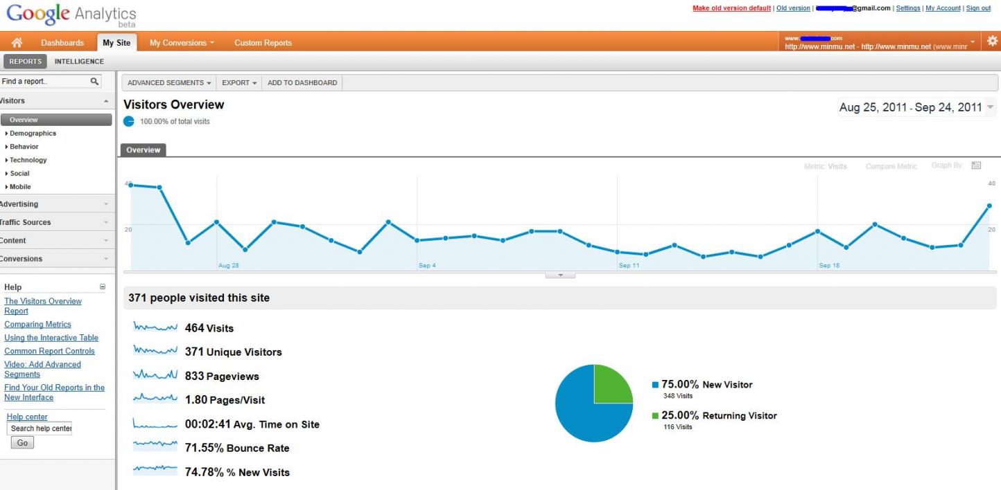Open the settings gear icon

(x=992, y=42)
